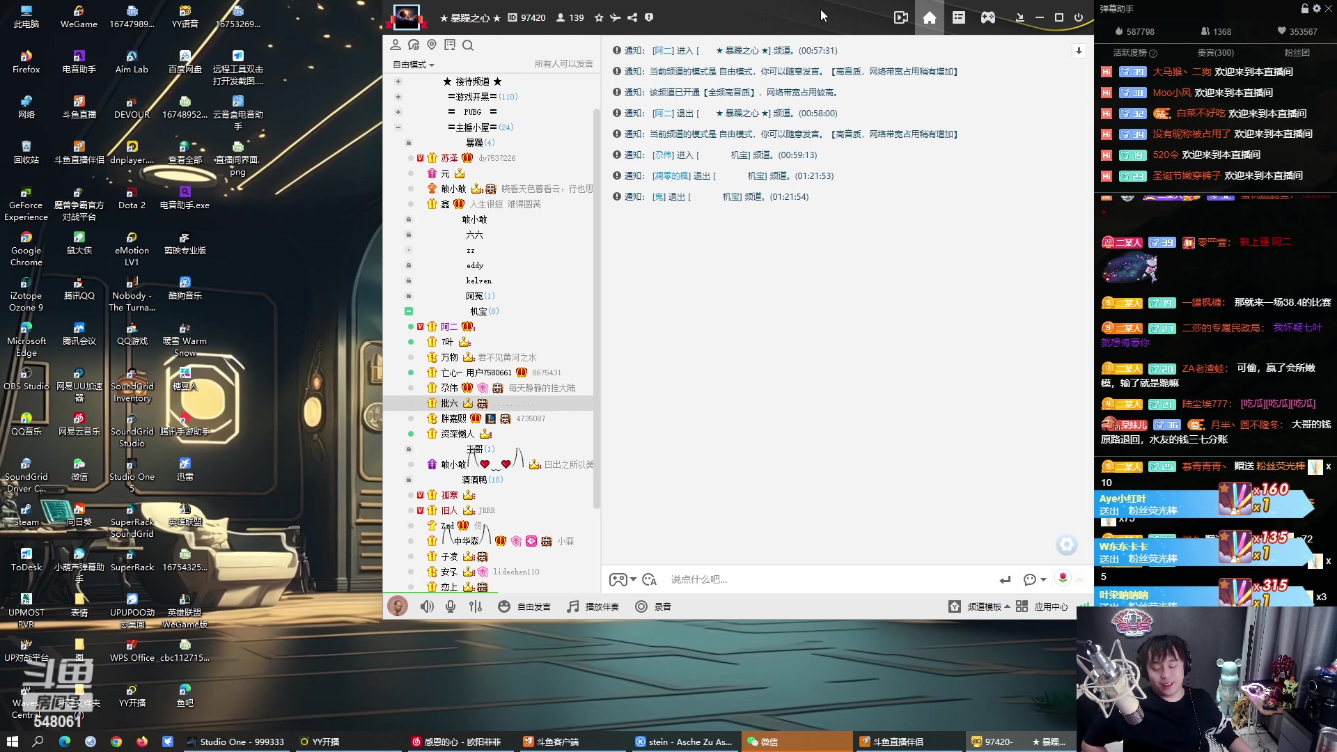
Task: Click the location pin icon above channel tree
Action: click(x=432, y=45)
